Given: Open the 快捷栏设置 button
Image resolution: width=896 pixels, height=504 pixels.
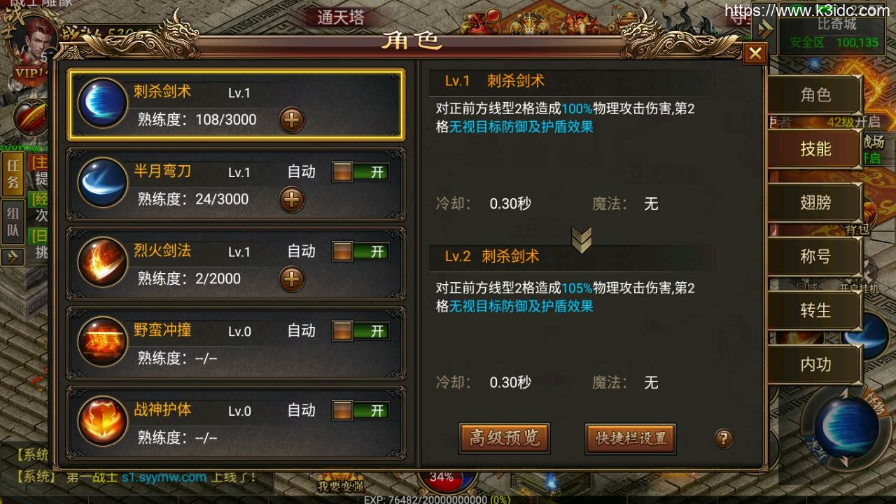Looking at the screenshot, I should (x=631, y=439).
